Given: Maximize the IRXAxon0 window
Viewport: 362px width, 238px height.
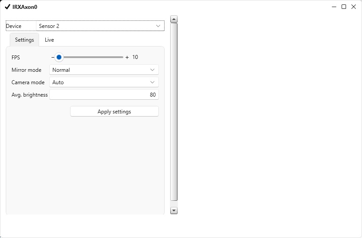Looking at the screenshot, I should coord(344,7).
